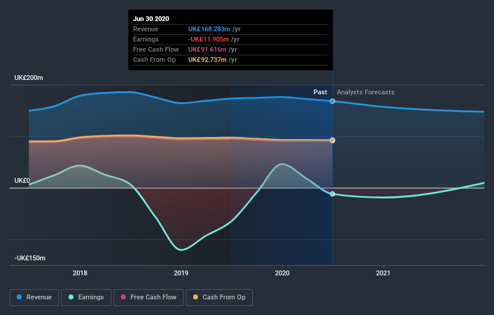
Task: Click the Analysts Forecasts label
Action: [365, 92]
